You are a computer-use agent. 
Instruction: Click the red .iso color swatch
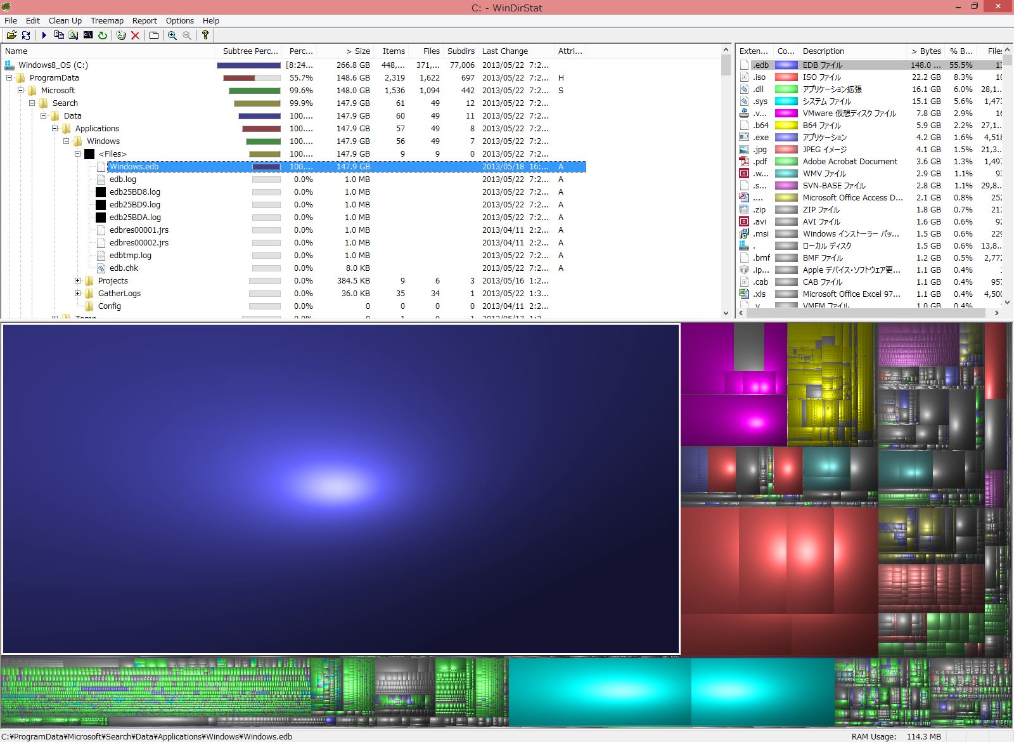(x=786, y=77)
